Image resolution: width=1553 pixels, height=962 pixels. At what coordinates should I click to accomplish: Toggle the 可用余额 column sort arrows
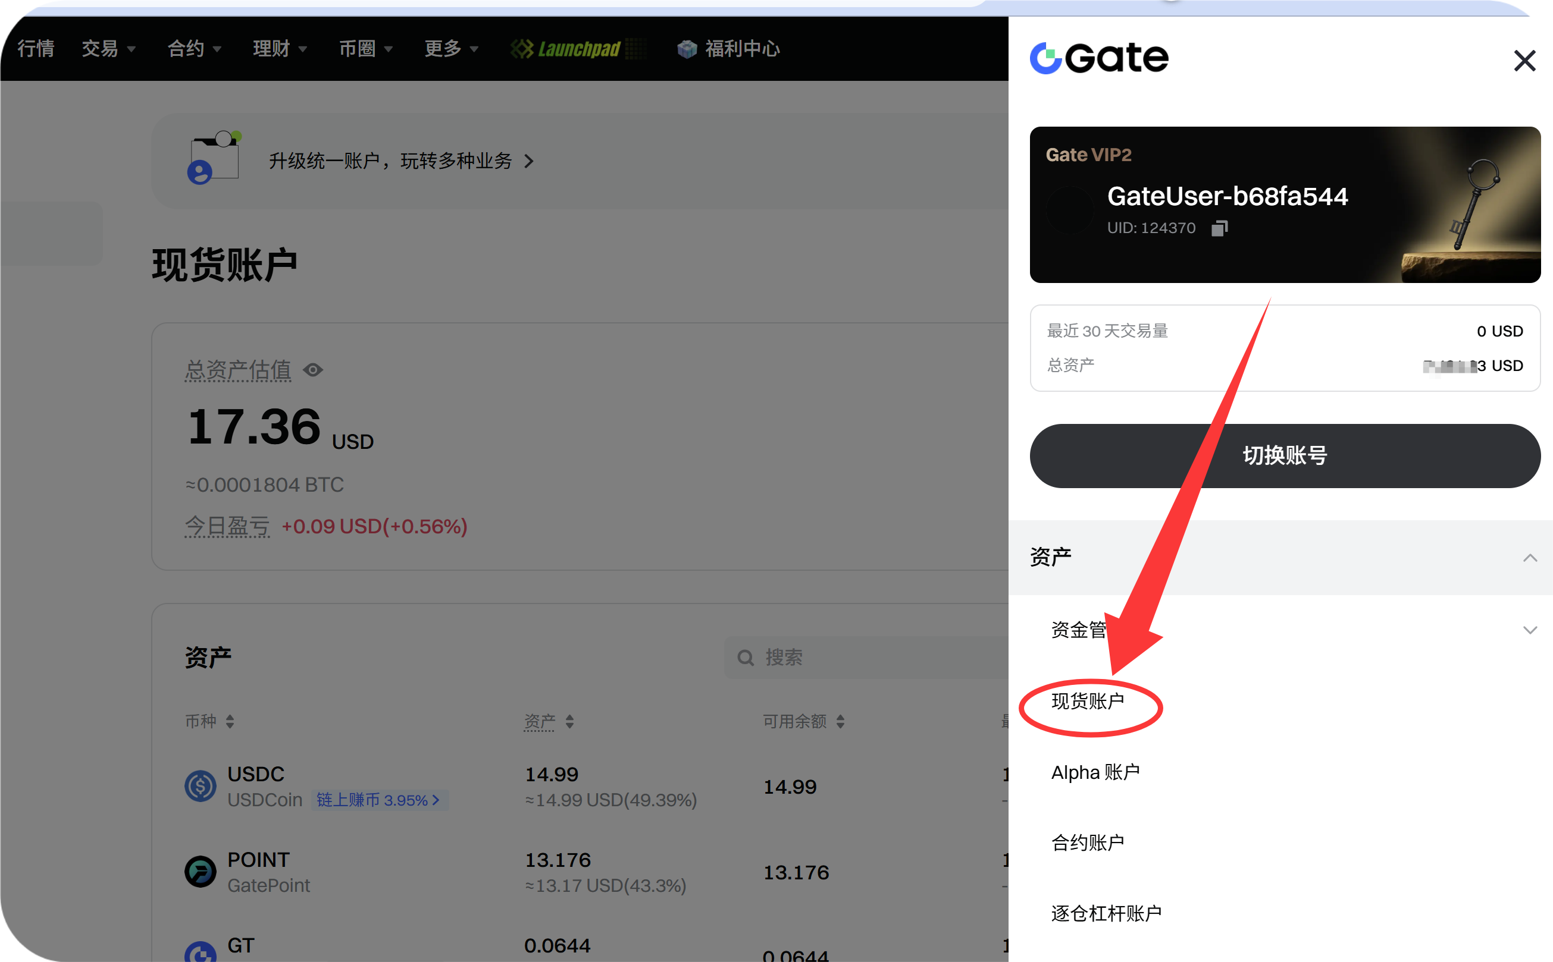click(841, 721)
